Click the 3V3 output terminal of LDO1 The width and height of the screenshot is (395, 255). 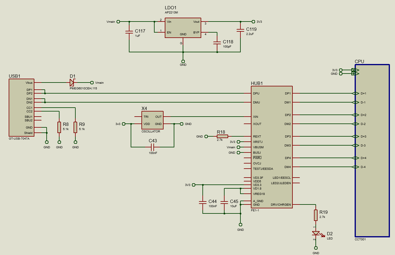point(253,22)
